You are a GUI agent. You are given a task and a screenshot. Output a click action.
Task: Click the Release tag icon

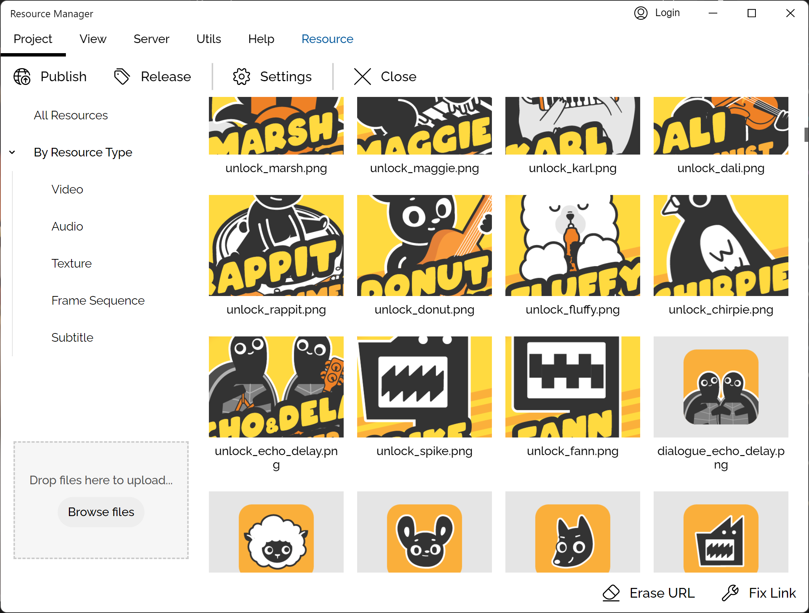[x=122, y=77]
